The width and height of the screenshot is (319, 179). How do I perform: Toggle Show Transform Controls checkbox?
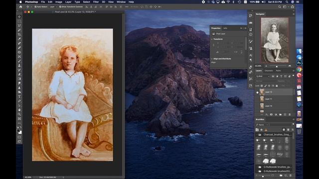[60, 6]
